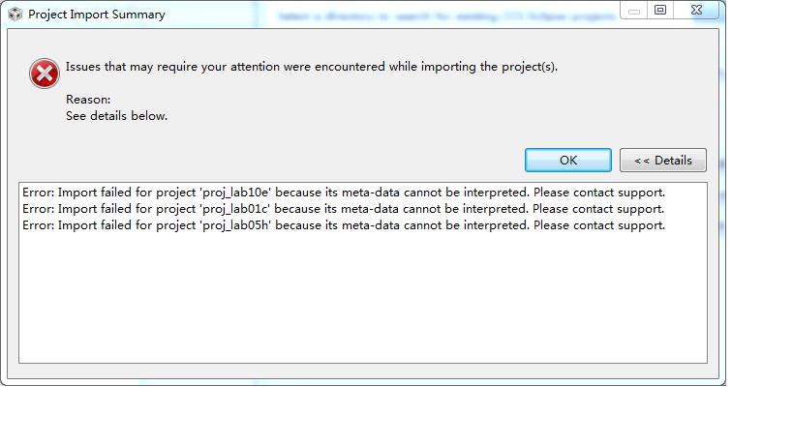Screen dimensions: 793x445
Task: Click 'Error:' at start of third line
Action: [38, 225]
